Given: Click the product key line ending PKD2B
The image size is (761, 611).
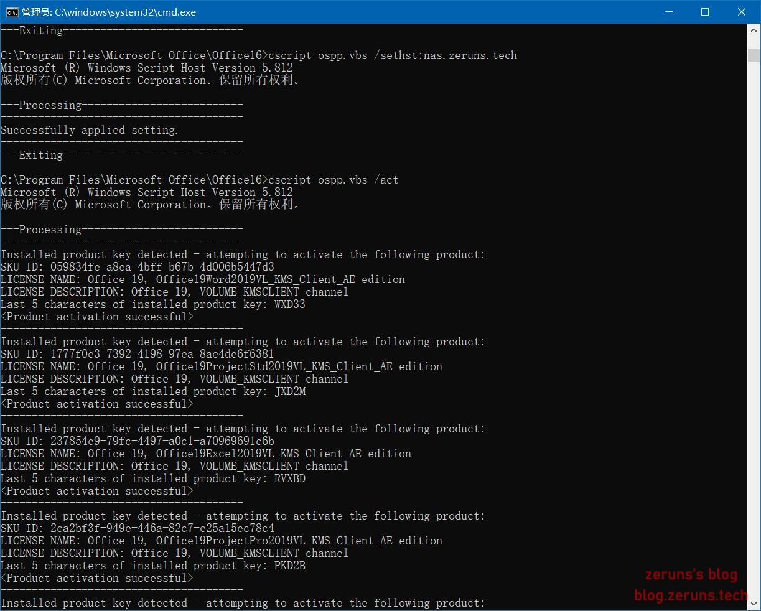Looking at the screenshot, I should (x=152, y=566).
